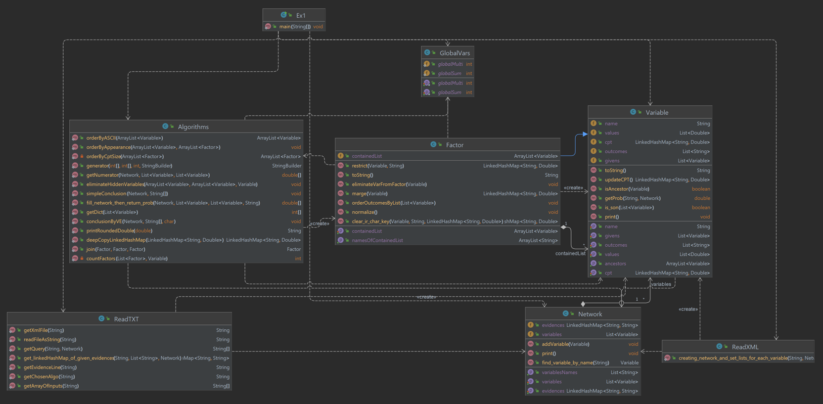Click method icon beside restrict(Variable, String)
This screenshot has height=404, width=823.
[340, 166]
